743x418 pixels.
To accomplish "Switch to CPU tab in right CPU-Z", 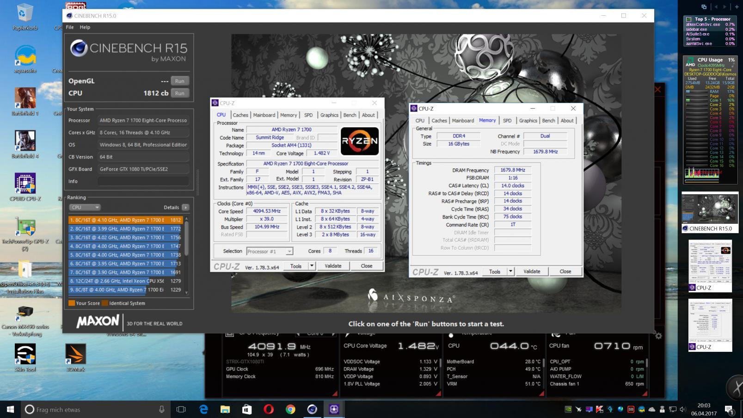I will 420,121.
